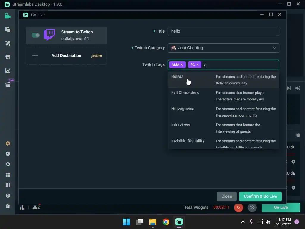Viewport: 305px width, 229px height.
Task: Select the Bolivia tag option
Action: [x=223, y=80]
